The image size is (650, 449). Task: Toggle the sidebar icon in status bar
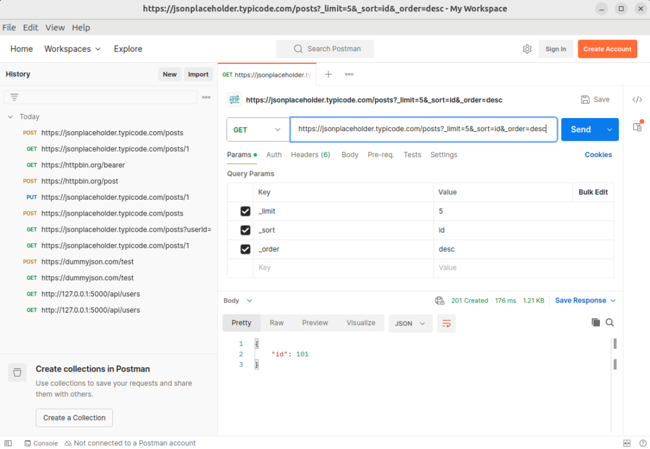8,443
